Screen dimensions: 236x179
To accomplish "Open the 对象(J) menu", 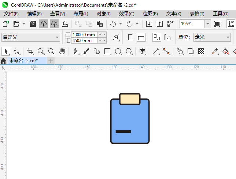I will click(x=104, y=14).
